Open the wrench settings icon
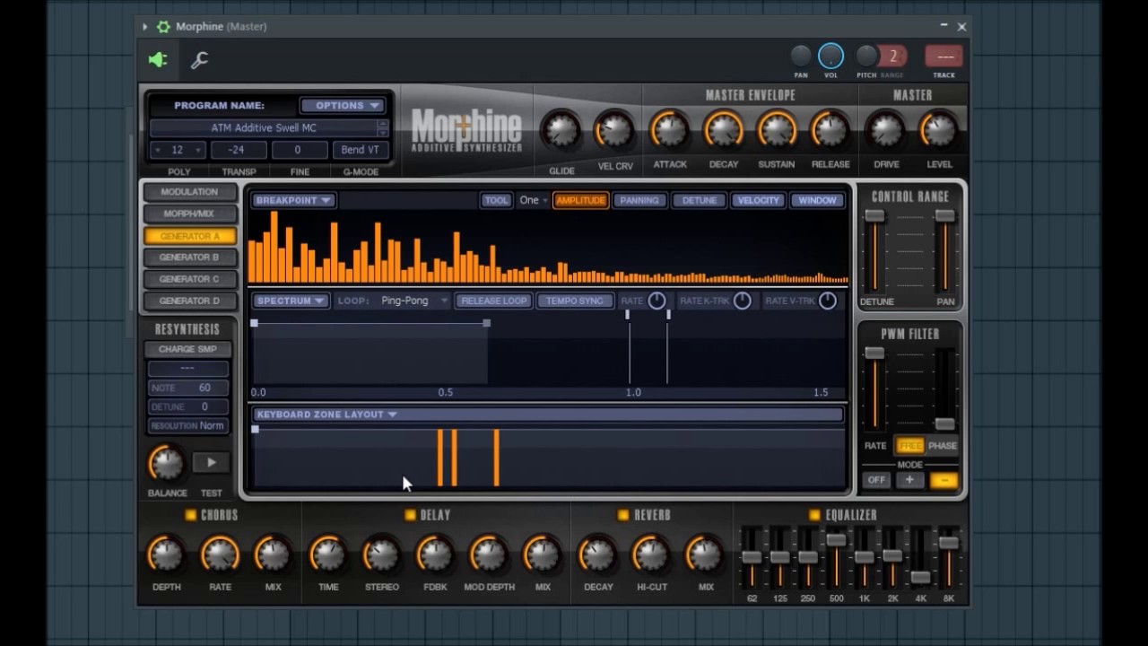The height and width of the screenshot is (646, 1148). tap(199, 60)
